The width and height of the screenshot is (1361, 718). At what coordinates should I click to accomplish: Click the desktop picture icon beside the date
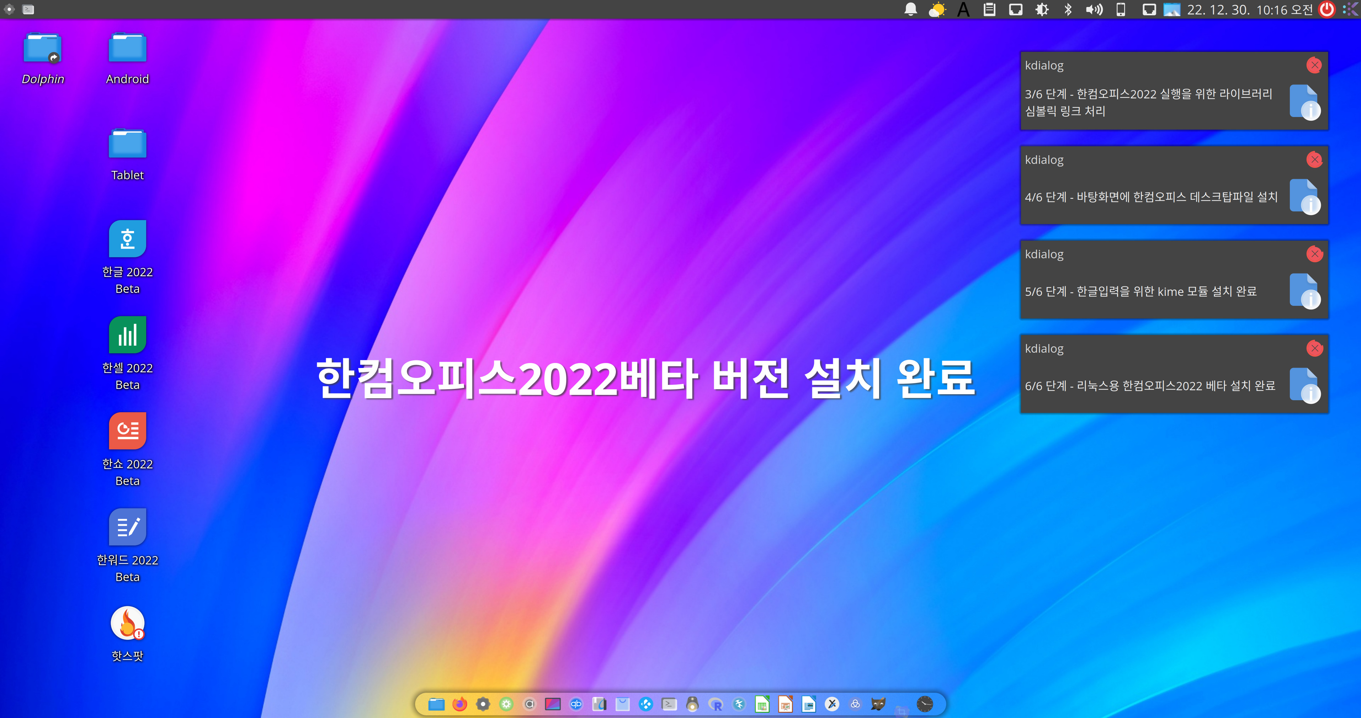1172,10
